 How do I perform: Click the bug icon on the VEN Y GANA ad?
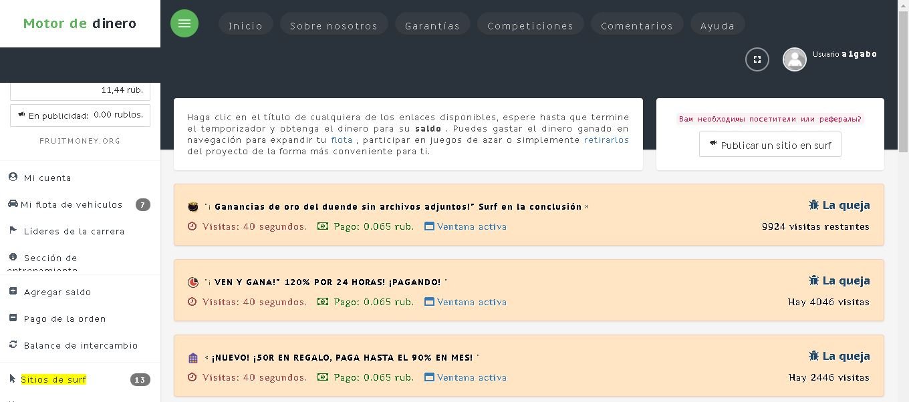813,280
